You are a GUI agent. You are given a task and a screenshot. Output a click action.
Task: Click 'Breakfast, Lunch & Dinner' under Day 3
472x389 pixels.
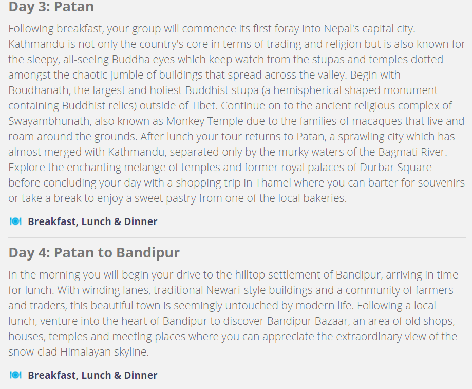pos(92,221)
